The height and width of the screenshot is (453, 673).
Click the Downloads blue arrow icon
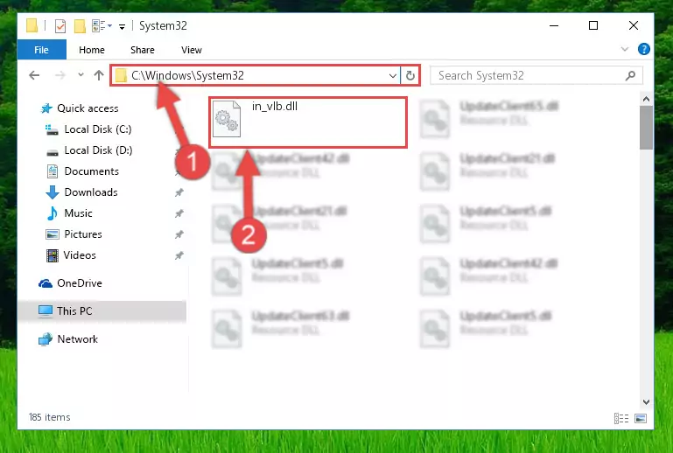[x=53, y=192]
